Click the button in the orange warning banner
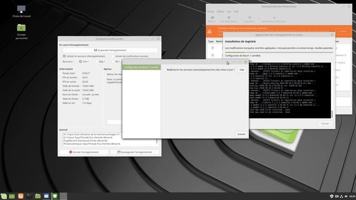This screenshot has width=356, height=200. pos(343,31)
